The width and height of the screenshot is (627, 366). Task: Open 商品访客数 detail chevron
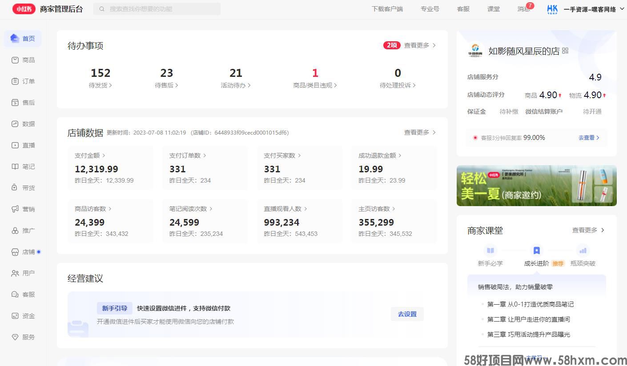pos(110,209)
